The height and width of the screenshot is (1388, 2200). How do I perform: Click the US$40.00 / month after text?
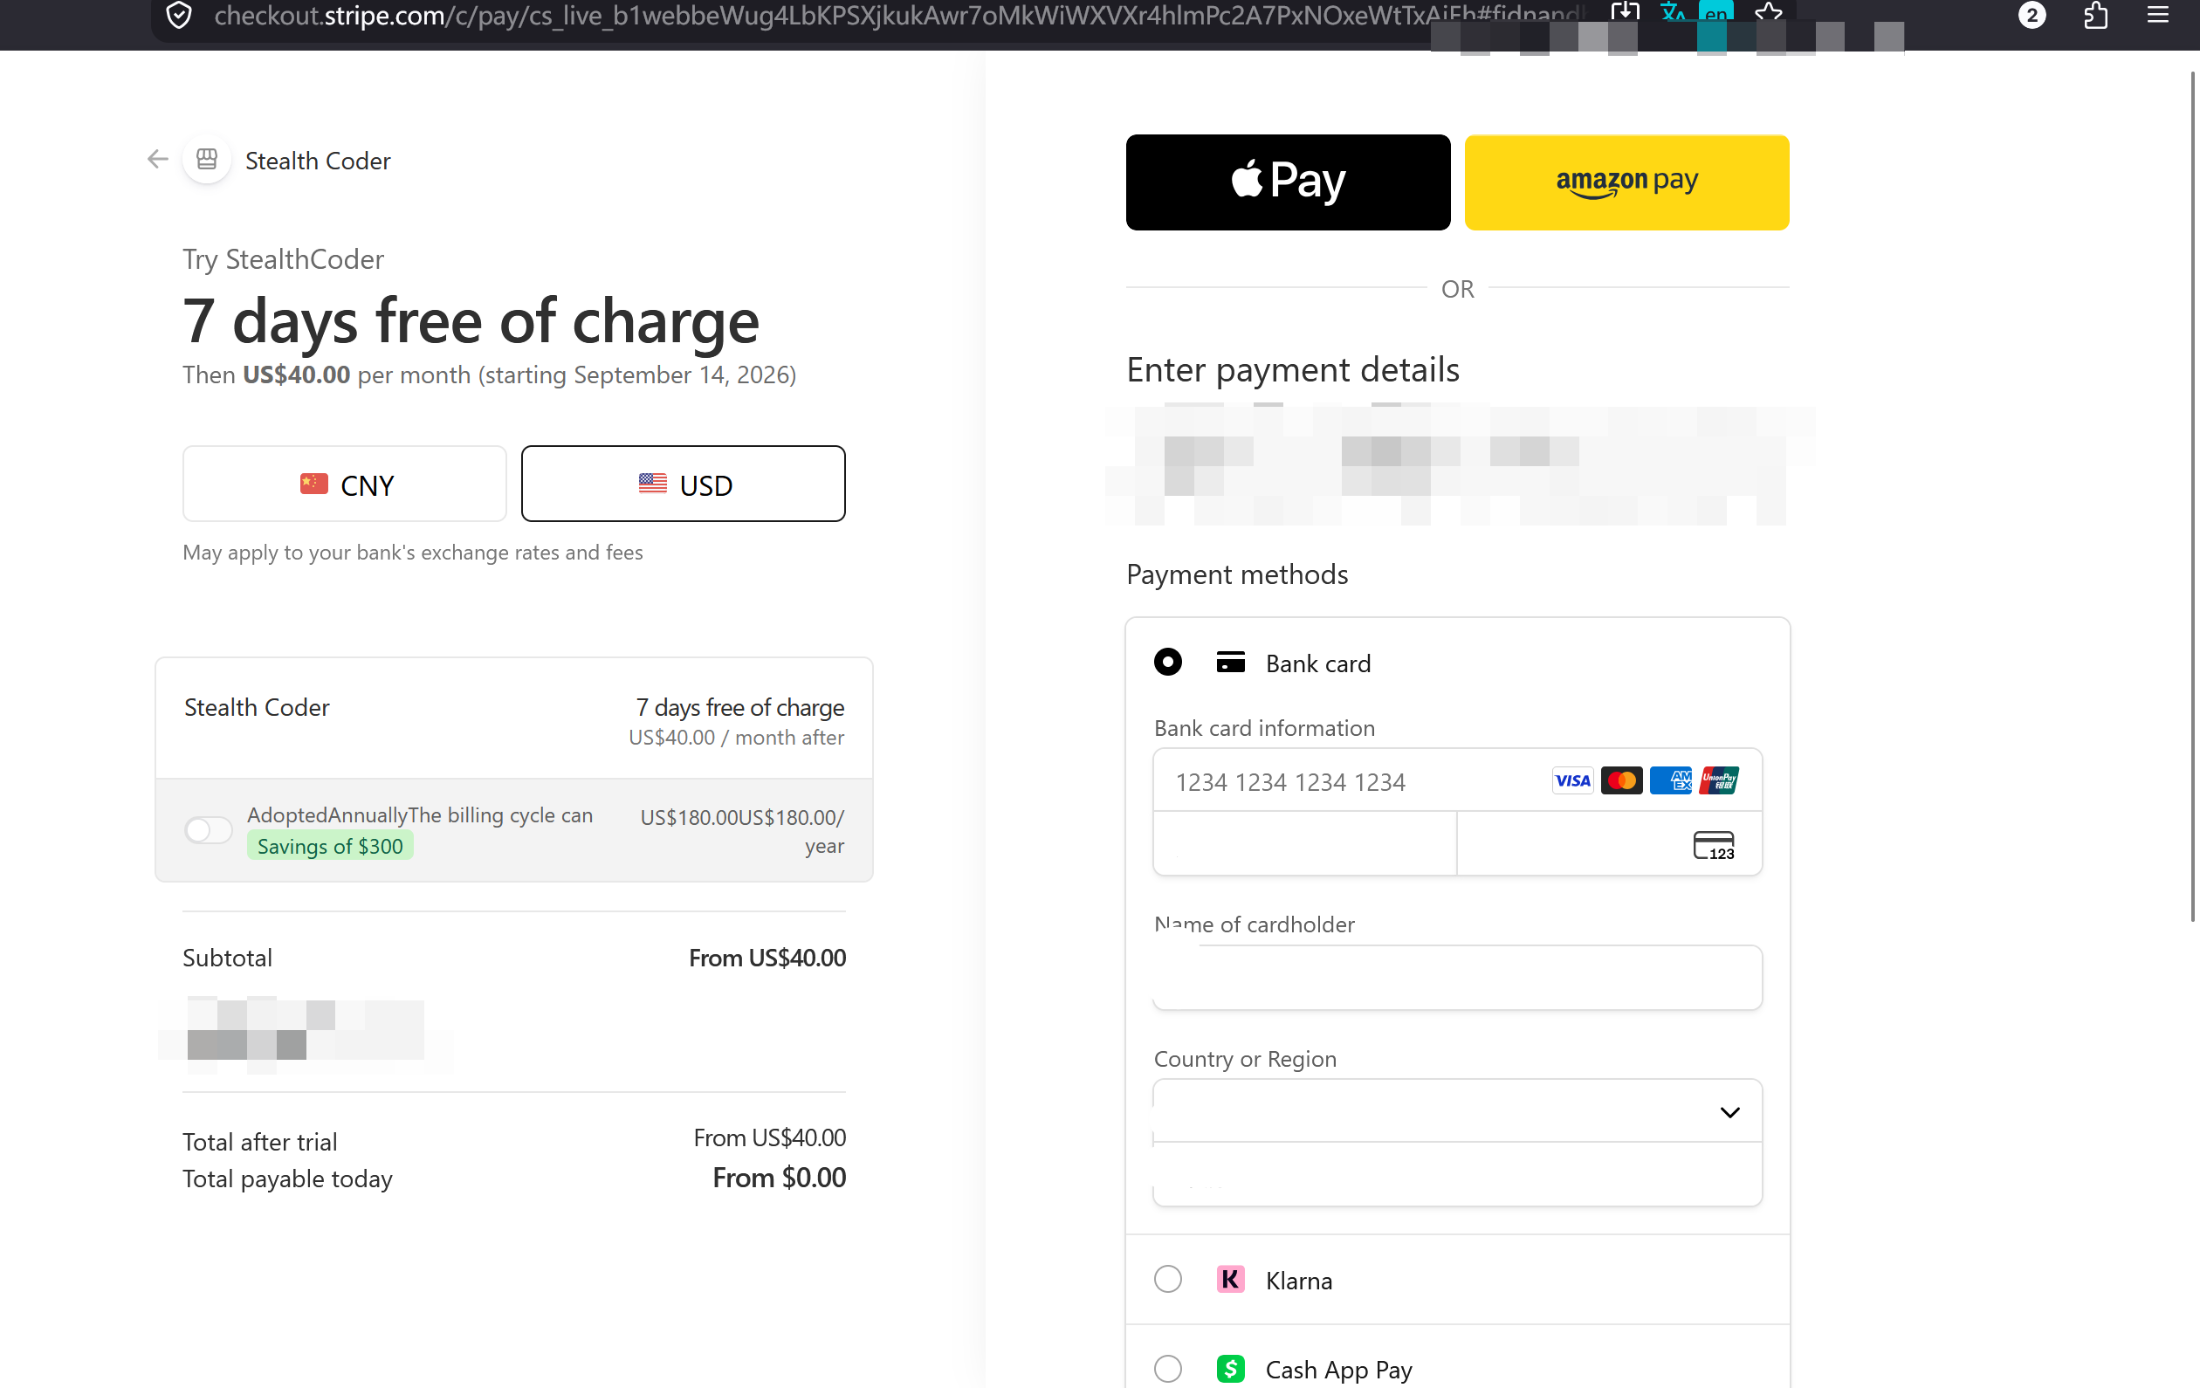coord(736,737)
